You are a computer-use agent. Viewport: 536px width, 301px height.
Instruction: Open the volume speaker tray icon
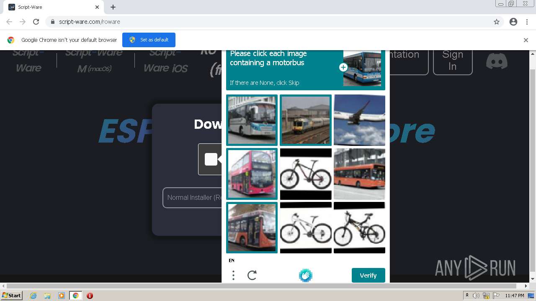coord(476,296)
